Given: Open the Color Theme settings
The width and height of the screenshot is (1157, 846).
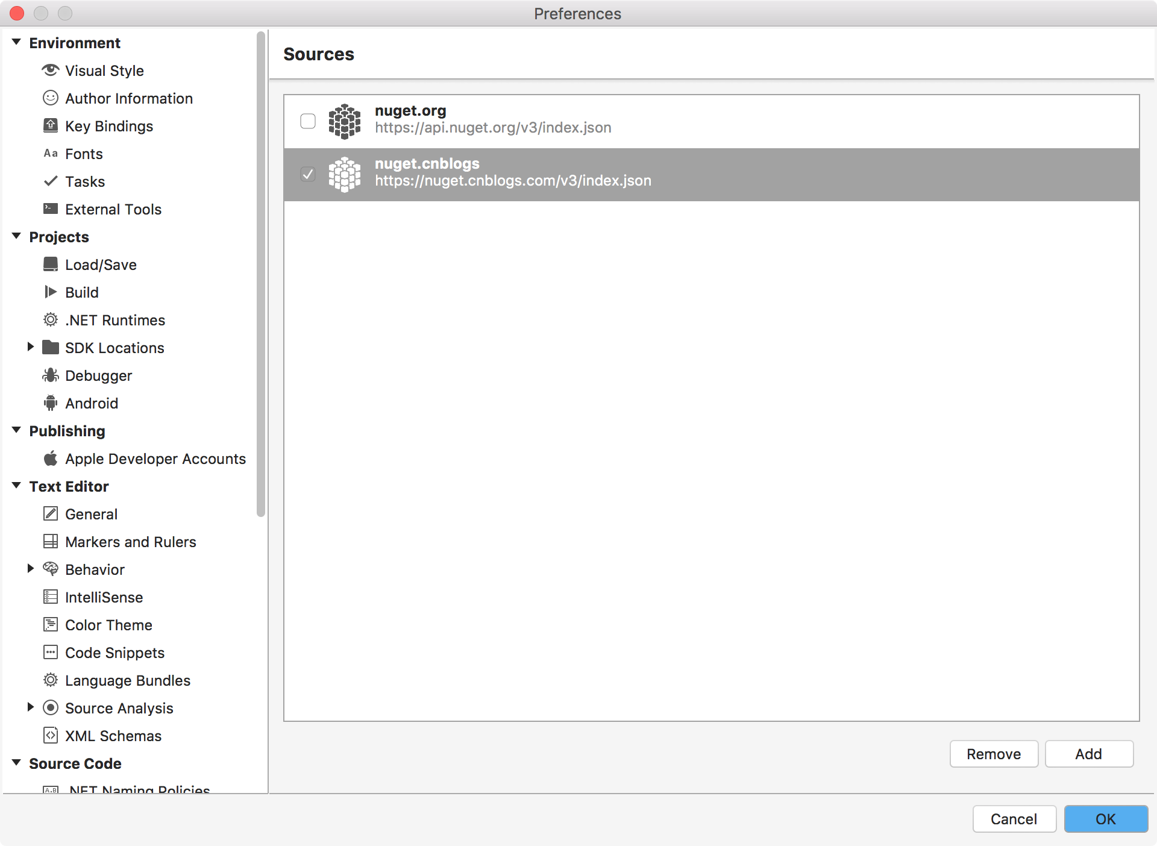Looking at the screenshot, I should [x=108, y=625].
